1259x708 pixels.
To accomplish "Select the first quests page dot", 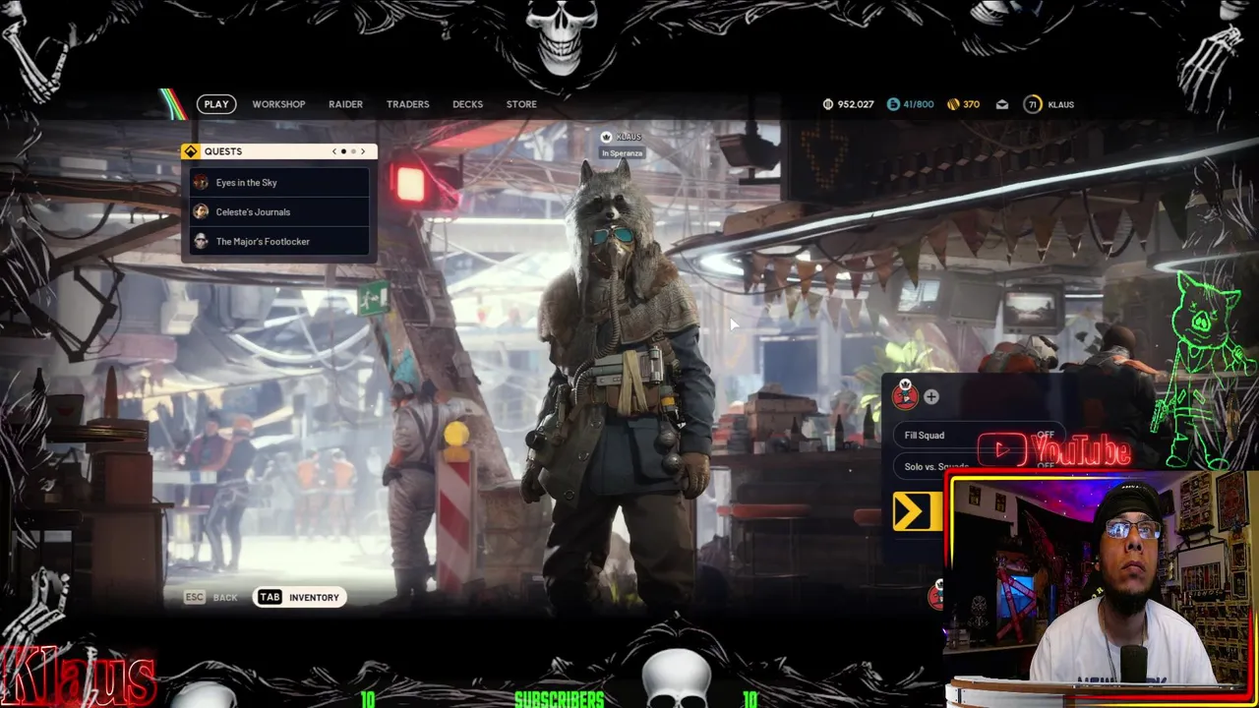I will [343, 151].
